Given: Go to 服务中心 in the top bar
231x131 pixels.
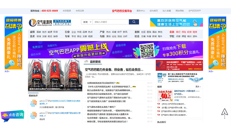Looking at the screenshot, I should point(141,11).
